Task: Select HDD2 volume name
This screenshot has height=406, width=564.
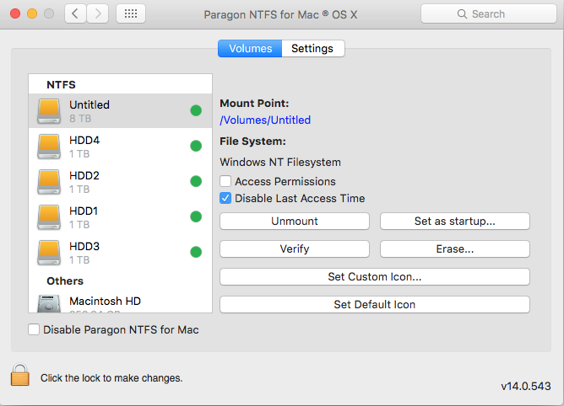Action: 84,175
